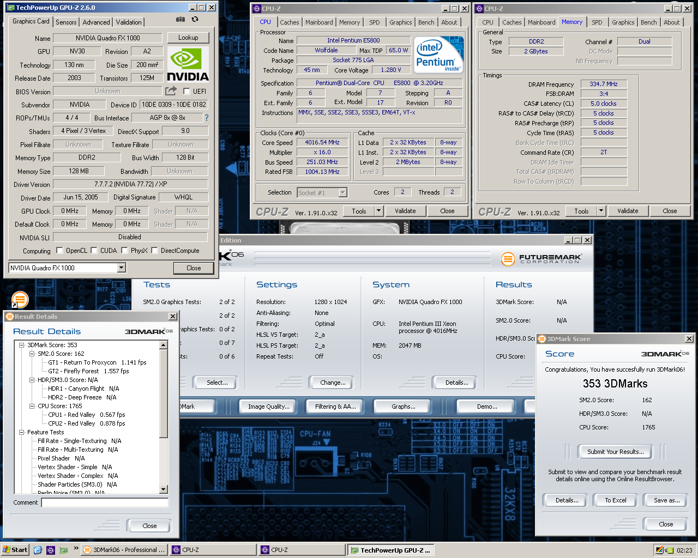This screenshot has height=558, width=698.
Task: Enable the UEFI checkbox
Action: [187, 92]
